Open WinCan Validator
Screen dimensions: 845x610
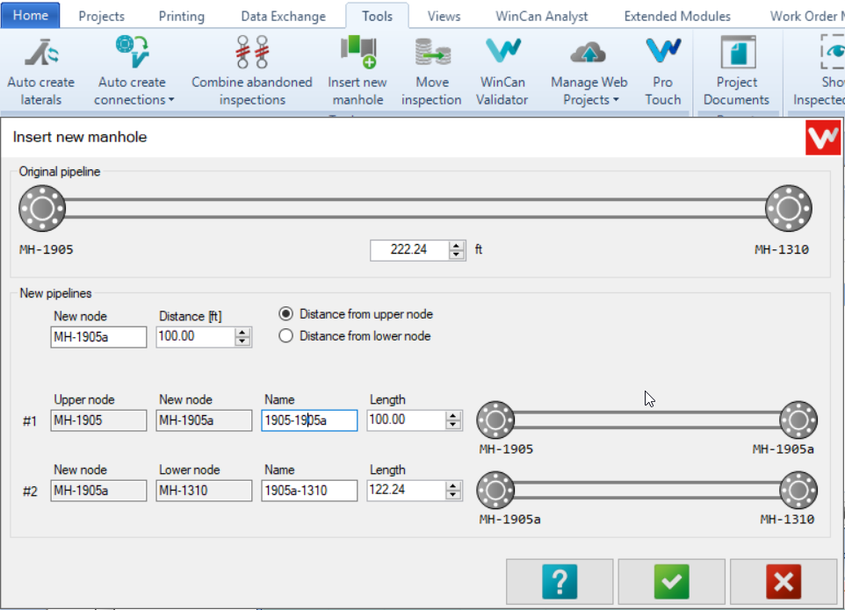pyautogui.click(x=502, y=70)
